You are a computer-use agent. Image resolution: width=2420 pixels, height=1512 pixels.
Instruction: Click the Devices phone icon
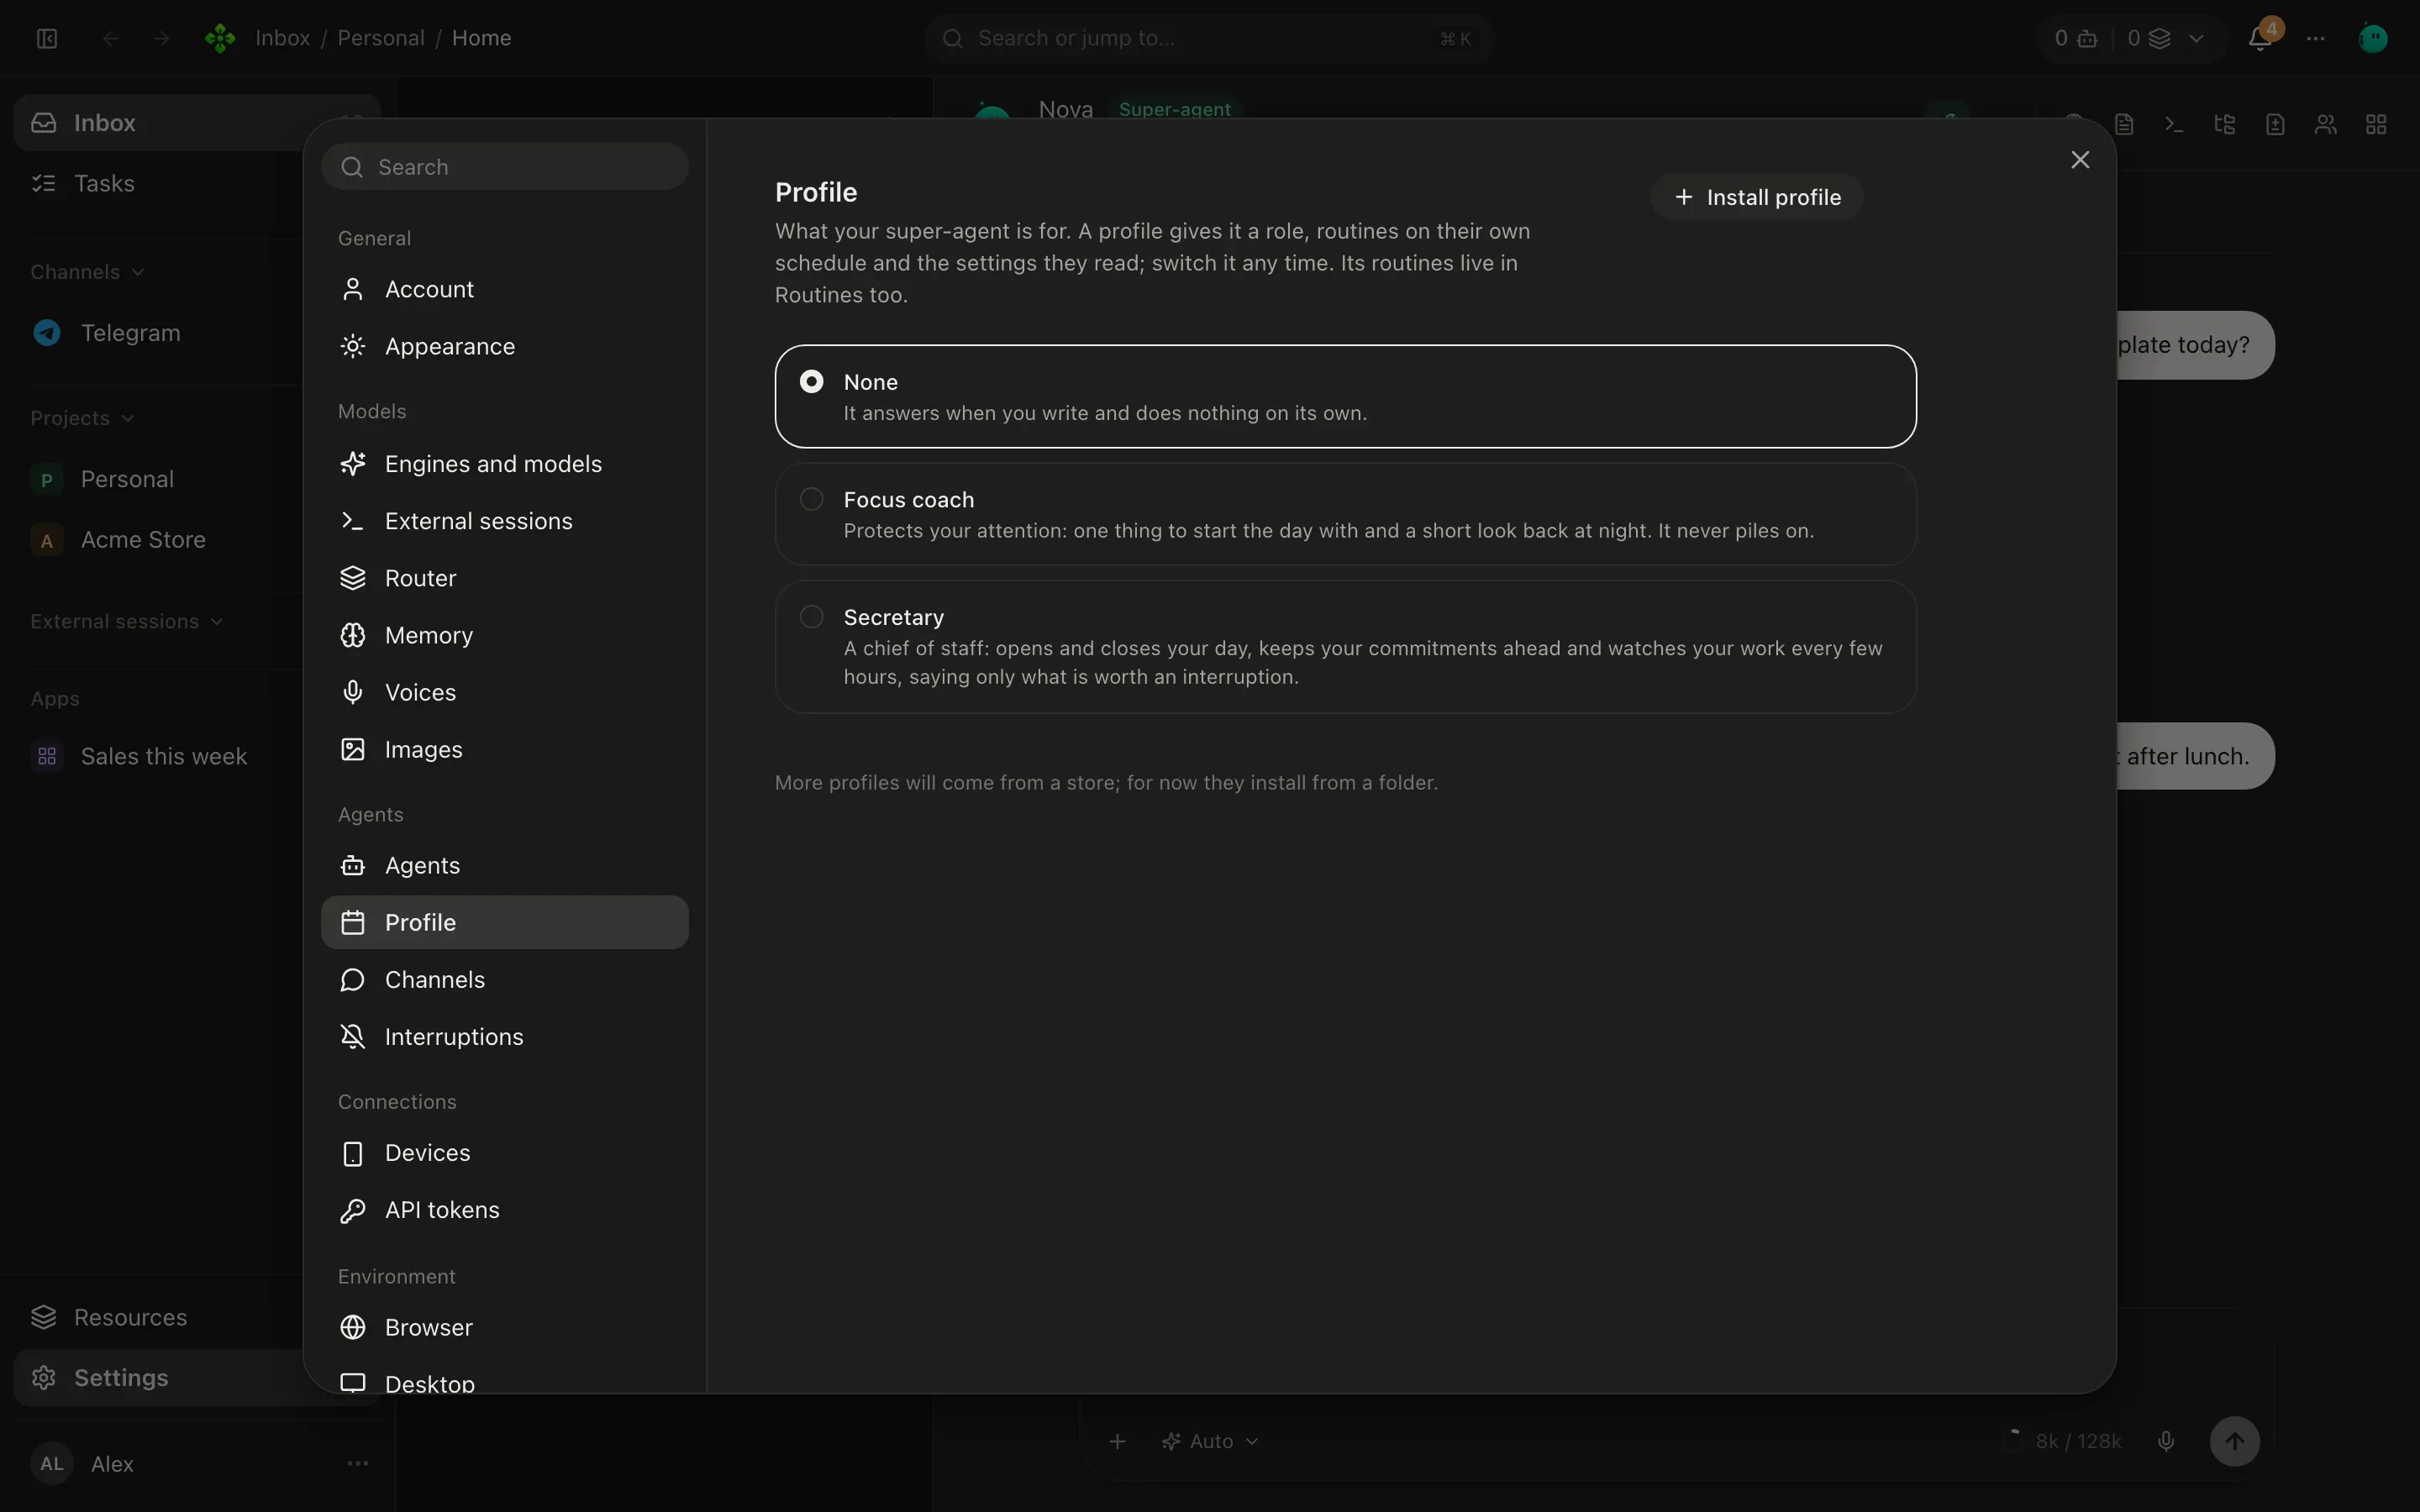353,1153
